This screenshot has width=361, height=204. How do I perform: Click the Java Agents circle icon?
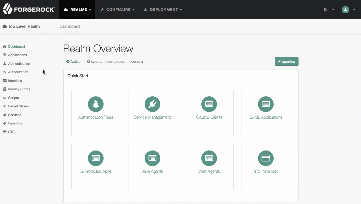point(152,158)
